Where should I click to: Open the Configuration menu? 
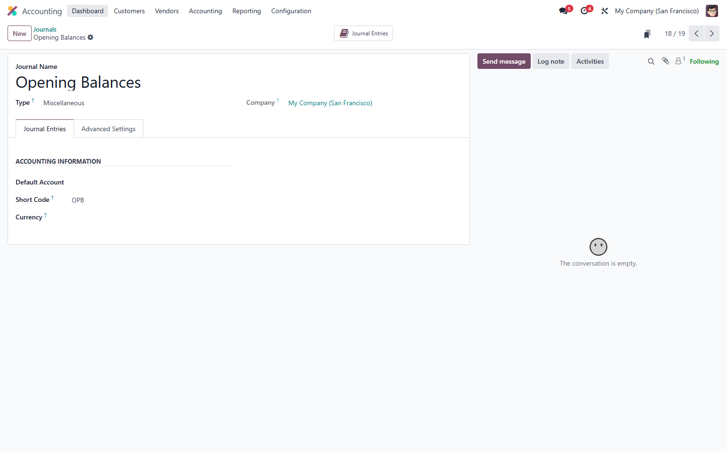pos(291,11)
